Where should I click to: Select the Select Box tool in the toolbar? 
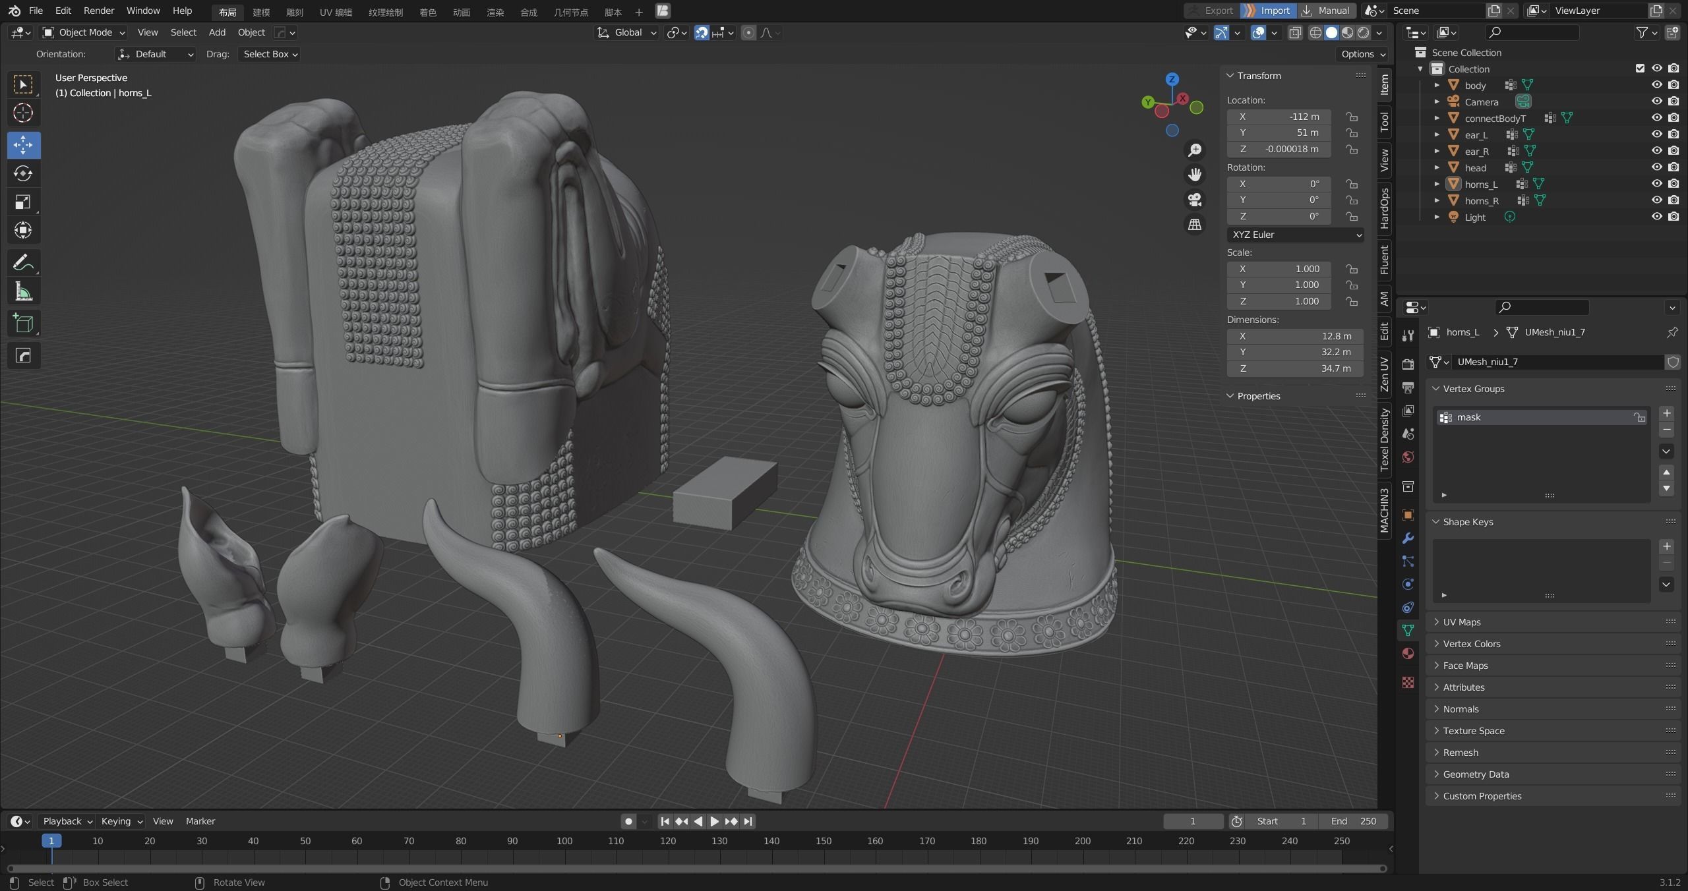23,84
